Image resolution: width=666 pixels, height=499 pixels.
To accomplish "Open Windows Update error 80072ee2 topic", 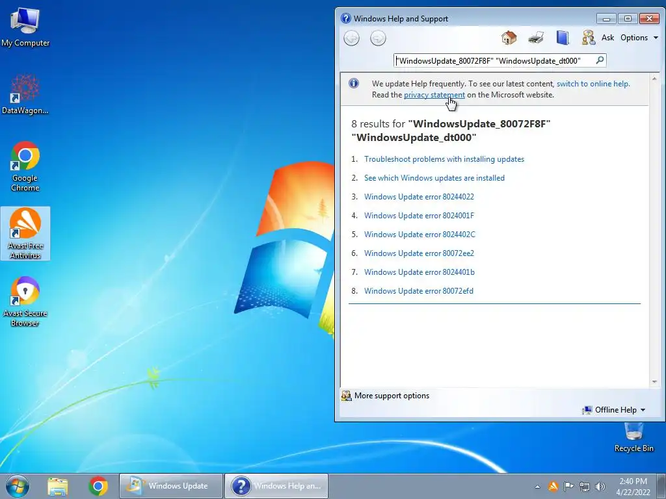I will coord(419,253).
